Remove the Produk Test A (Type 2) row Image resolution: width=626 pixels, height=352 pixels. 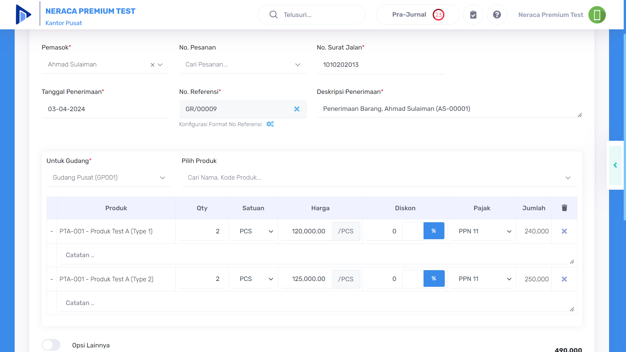[x=564, y=279]
